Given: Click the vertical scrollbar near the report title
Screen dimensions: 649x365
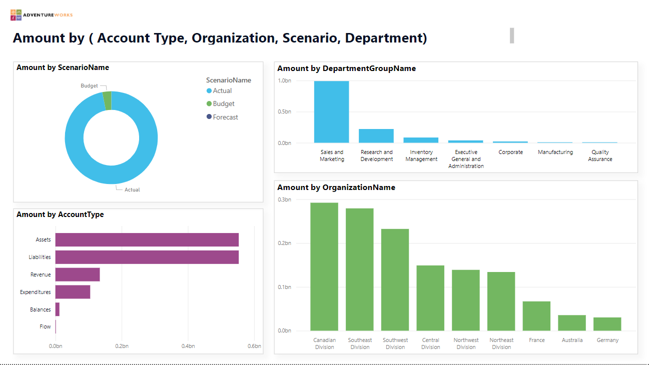Looking at the screenshot, I should pos(512,35).
